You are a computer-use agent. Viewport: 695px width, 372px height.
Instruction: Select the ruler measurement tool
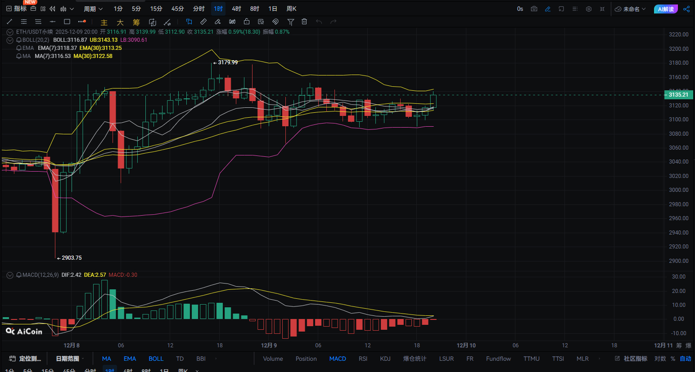point(203,22)
